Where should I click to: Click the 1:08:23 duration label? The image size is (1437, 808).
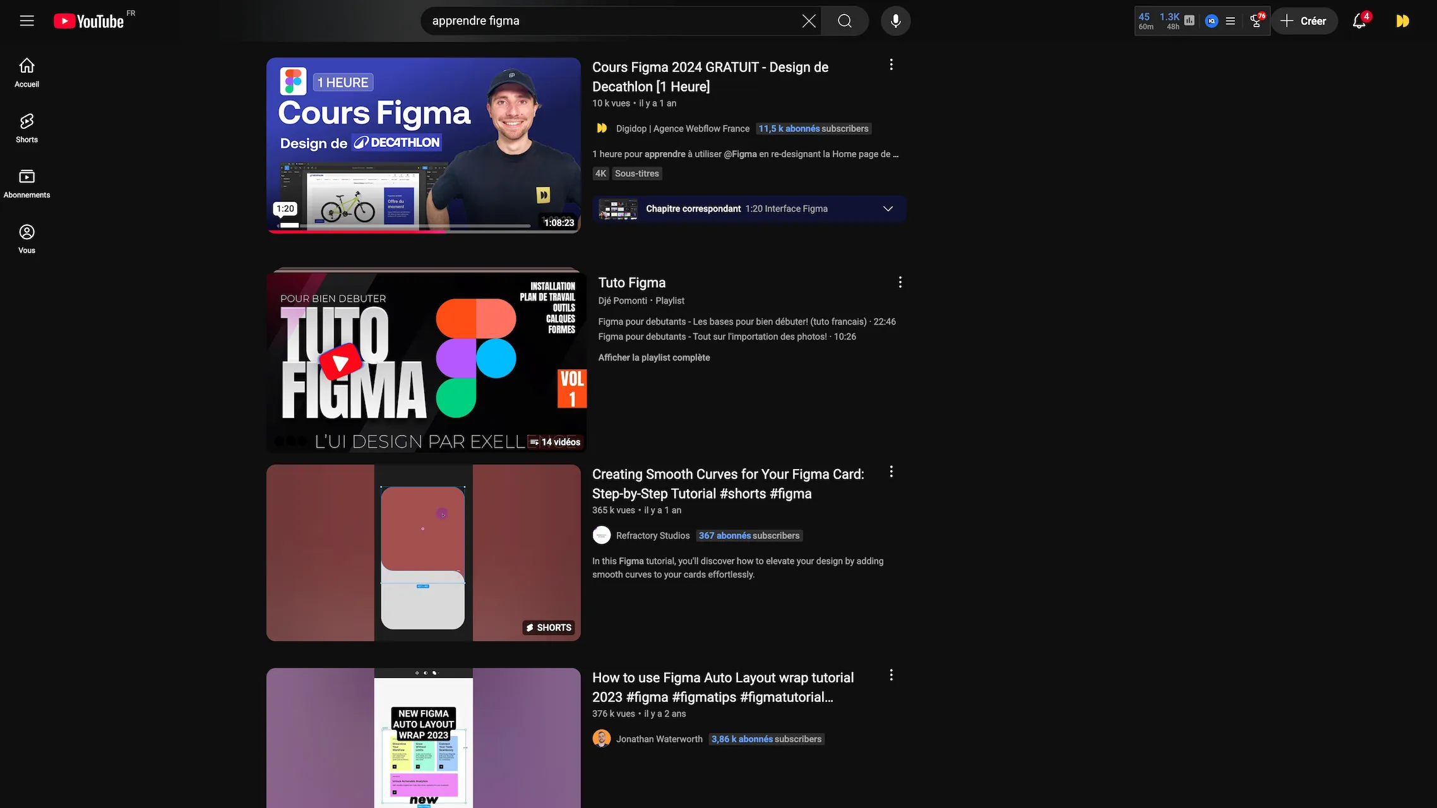[x=559, y=222]
